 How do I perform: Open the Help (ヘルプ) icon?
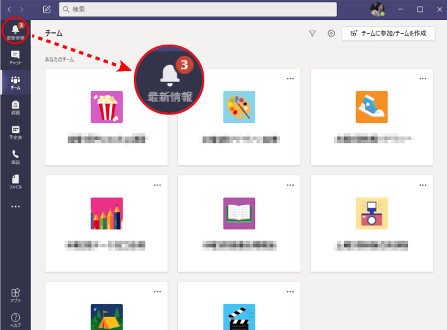pos(15,320)
